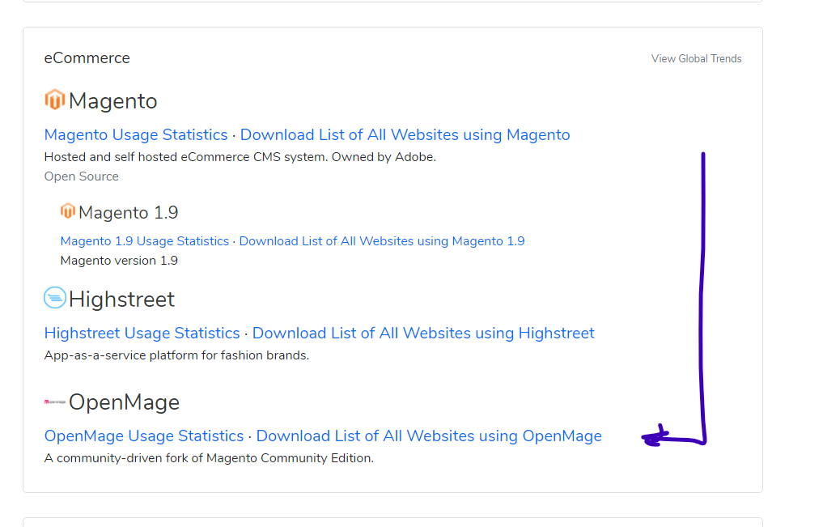Screen dimensions: 823x527
Task: Download list of all websites using Highstreet
Action: [x=423, y=334]
